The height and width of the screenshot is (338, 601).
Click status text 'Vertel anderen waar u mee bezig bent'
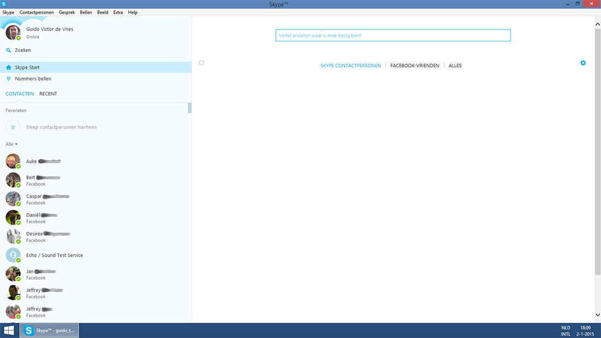point(393,35)
